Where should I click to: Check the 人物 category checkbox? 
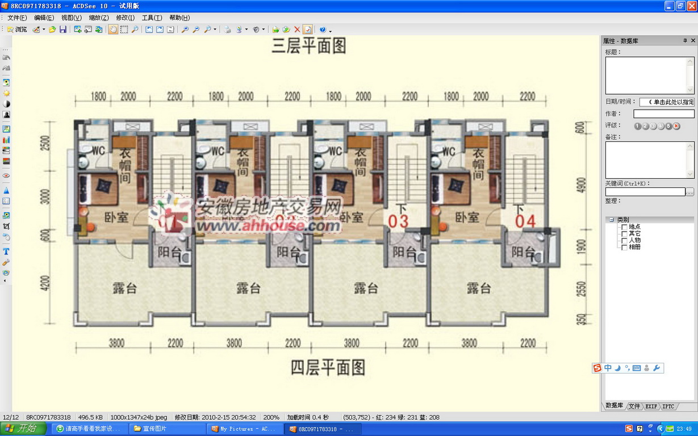click(x=625, y=240)
